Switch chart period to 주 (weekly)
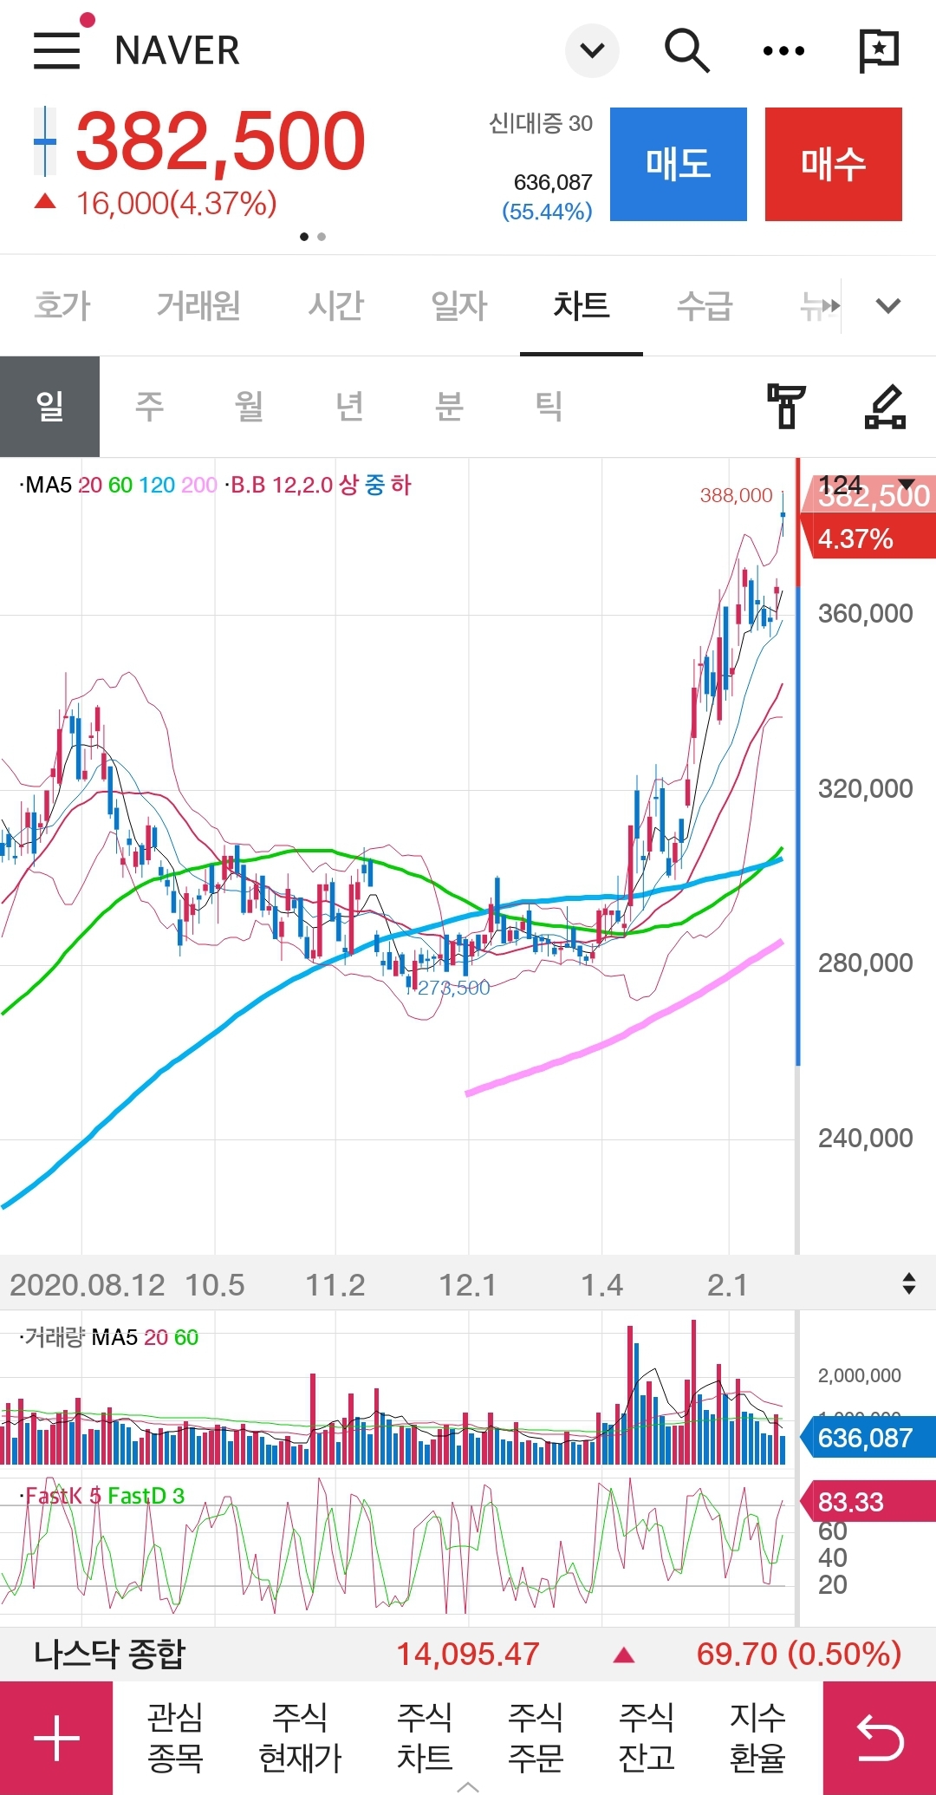 click(x=150, y=406)
